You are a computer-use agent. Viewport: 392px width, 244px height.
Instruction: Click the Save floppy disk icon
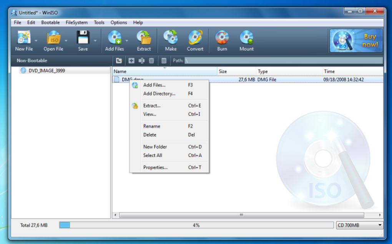(x=83, y=38)
